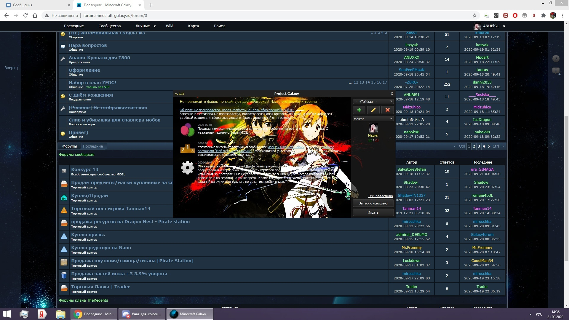The image size is (569, 320).
Task: Click the notification bubble icon with count 4
Action: [556, 71]
